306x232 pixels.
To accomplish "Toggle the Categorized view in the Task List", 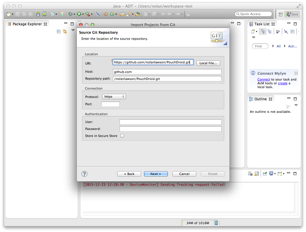I will tap(263, 31).
